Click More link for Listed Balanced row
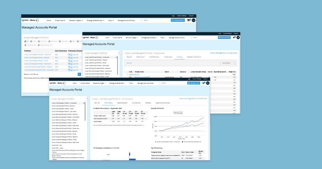This screenshot has width=322, height=169. pyautogui.click(x=57, y=58)
